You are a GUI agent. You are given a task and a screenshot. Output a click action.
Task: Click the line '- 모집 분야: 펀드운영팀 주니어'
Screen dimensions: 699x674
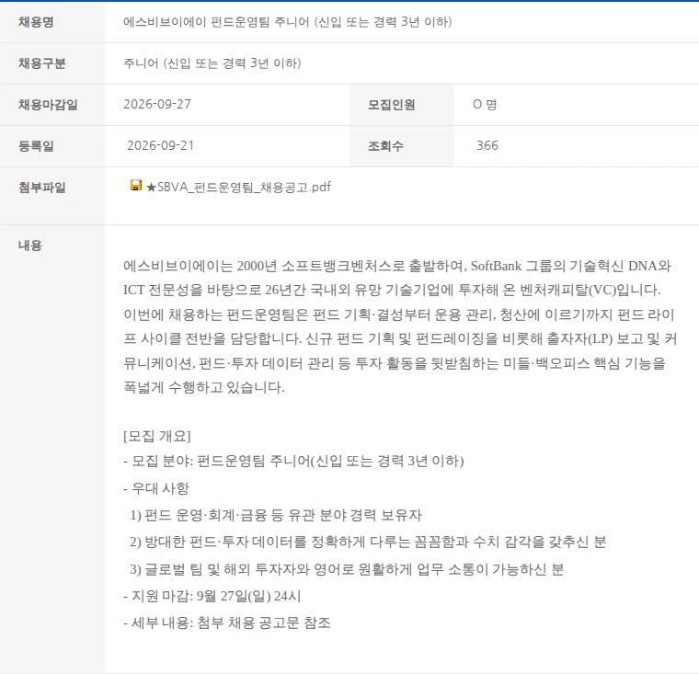click(293, 461)
